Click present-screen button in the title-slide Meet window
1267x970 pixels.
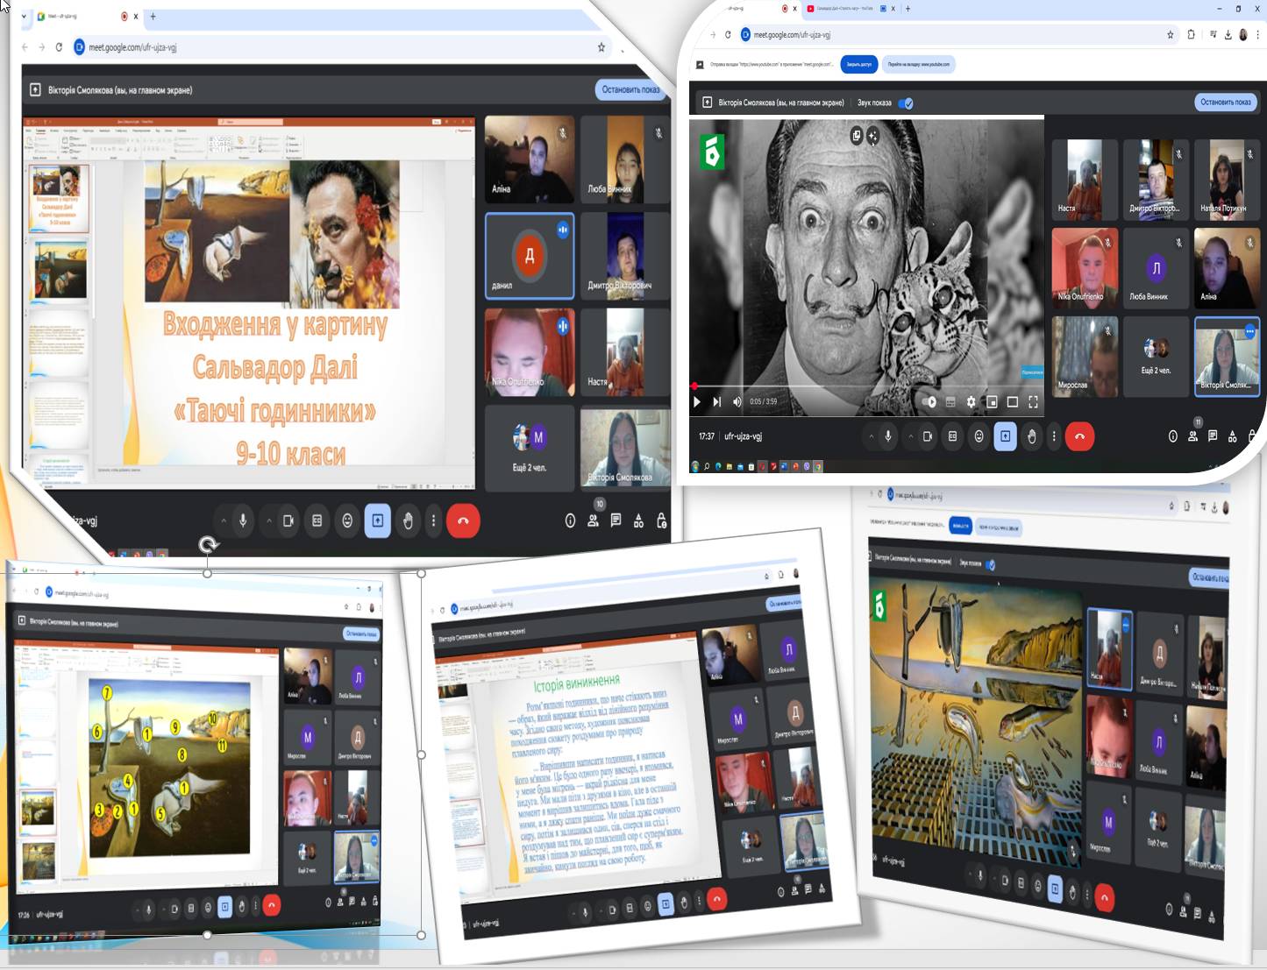tap(378, 520)
